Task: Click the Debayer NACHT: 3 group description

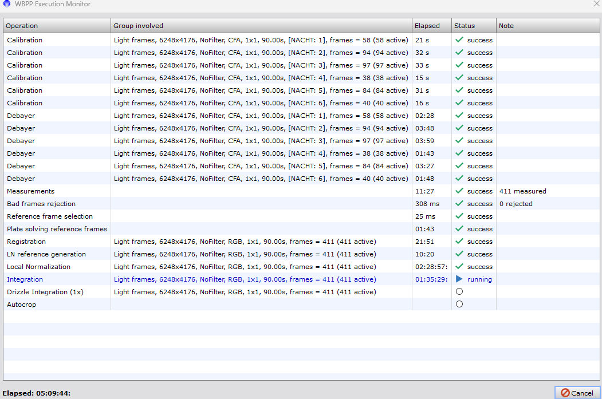Action: click(x=261, y=141)
